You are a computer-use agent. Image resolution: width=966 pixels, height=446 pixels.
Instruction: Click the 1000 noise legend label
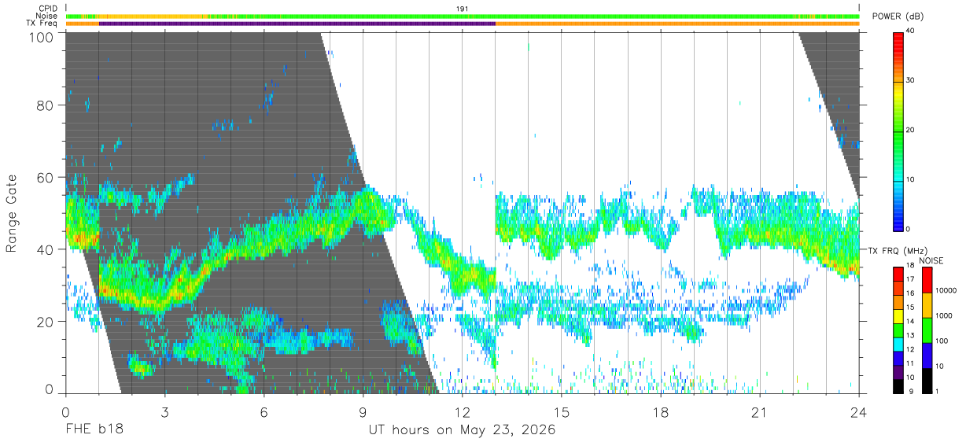point(942,316)
